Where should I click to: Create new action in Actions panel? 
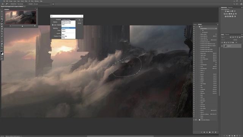coord(213,132)
